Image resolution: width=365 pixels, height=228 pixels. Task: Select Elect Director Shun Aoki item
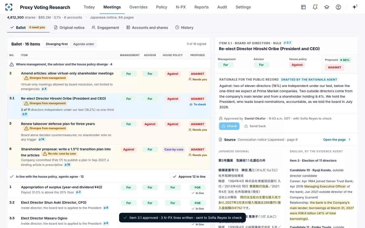click(x=109, y=205)
